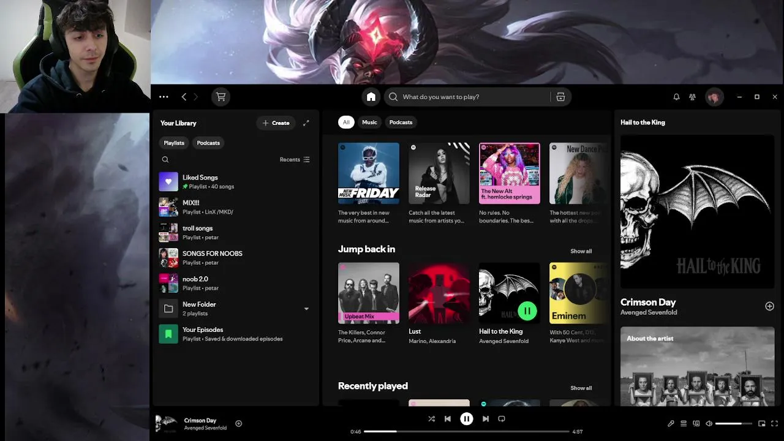Add Crimson Day to playlist in right panel
Viewport: 784px width, 441px height.
click(769, 306)
